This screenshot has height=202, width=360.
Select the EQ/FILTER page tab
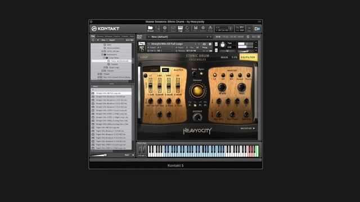coord(248,57)
